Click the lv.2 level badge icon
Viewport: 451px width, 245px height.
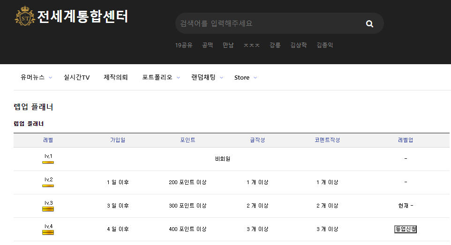pos(48,186)
